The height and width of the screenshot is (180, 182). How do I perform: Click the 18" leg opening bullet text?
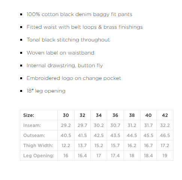46,91
